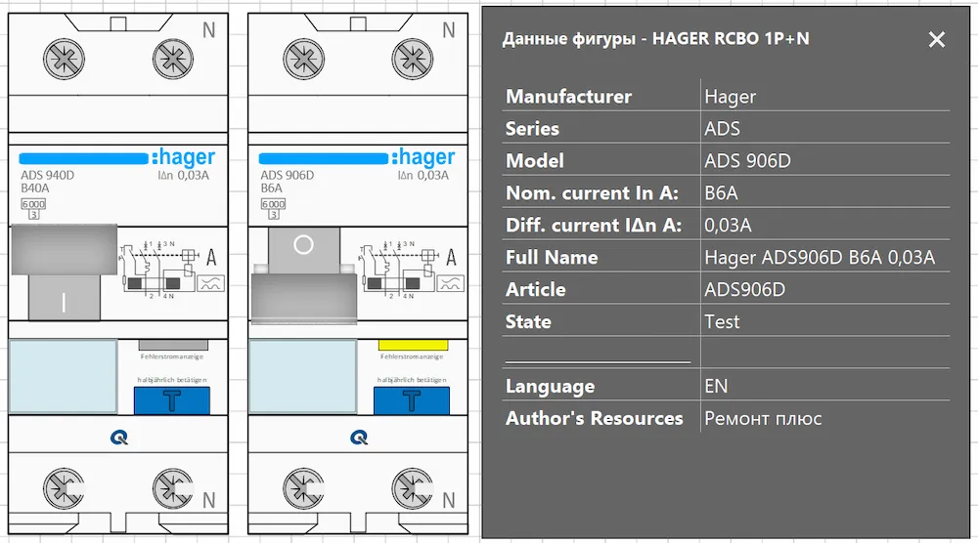Click the 6000 rating mark on ADS 906D
Viewport: 978px width, 543px height.
(273, 204)
